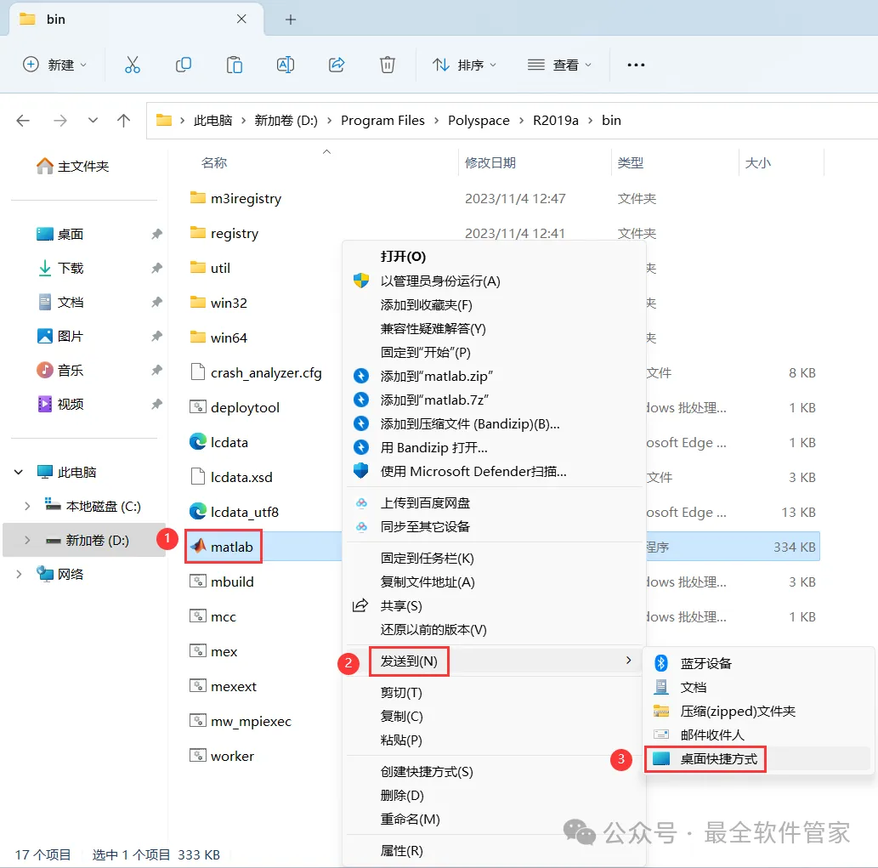Choose 添加到"matlab.zip"

click(437, 377)
